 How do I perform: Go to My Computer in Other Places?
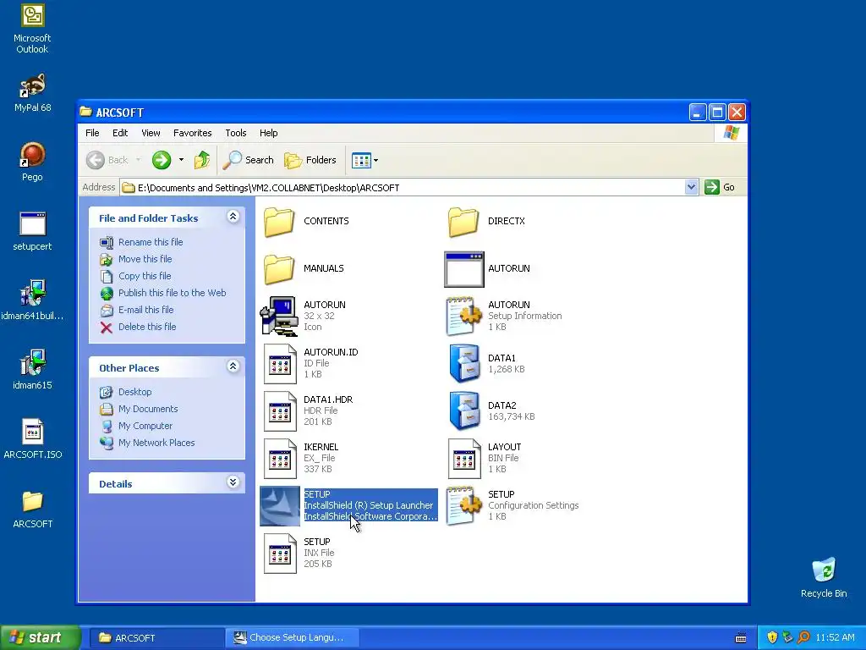(x=145, y=427)
